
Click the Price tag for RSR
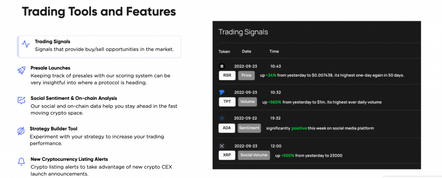(247, 75)
